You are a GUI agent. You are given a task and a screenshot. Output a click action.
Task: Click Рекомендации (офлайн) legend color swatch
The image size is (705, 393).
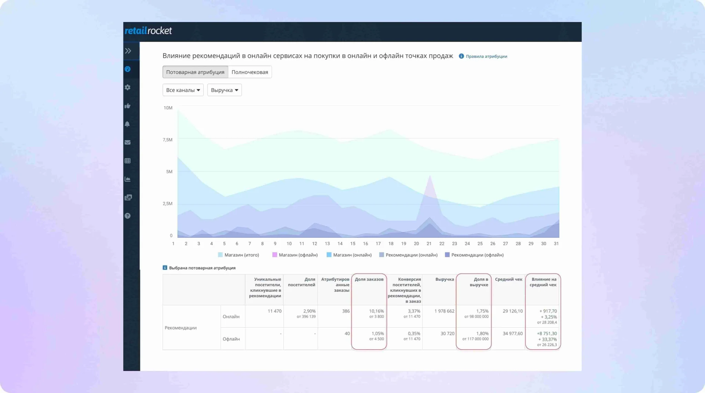447,255
